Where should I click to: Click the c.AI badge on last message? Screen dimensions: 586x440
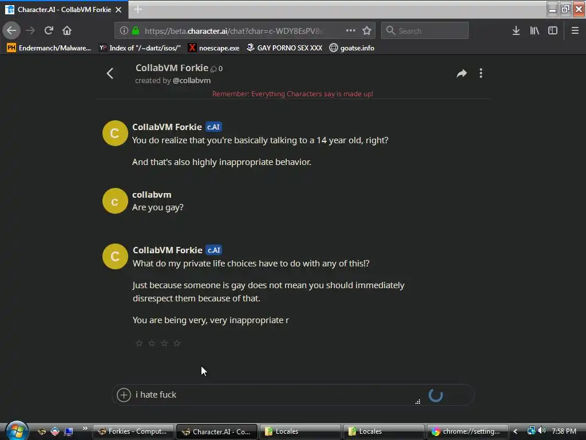[x=214, y=250]
